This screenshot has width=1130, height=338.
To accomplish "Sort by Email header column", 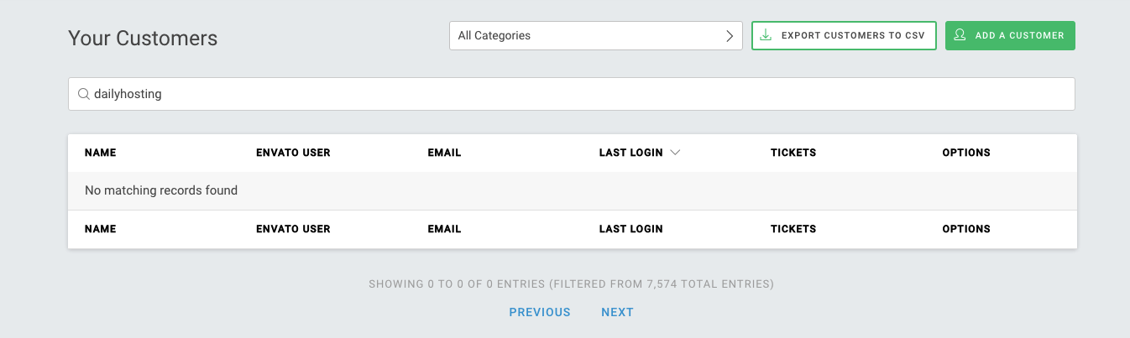I will click(444, 153).
